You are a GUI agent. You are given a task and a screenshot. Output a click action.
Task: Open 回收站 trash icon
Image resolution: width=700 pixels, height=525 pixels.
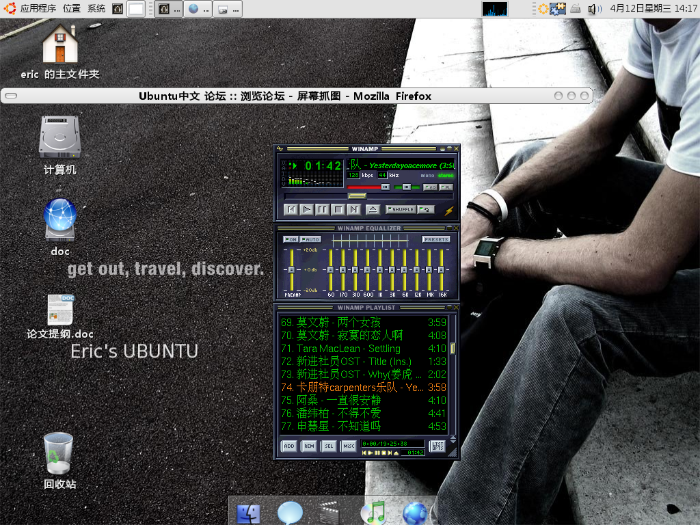pyautogui.click(x=59, y=461)
